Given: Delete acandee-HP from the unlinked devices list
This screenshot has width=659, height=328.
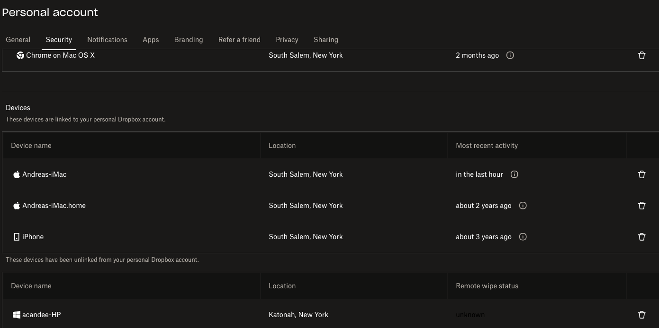Looking at the screenshot, I should point(641,315).
